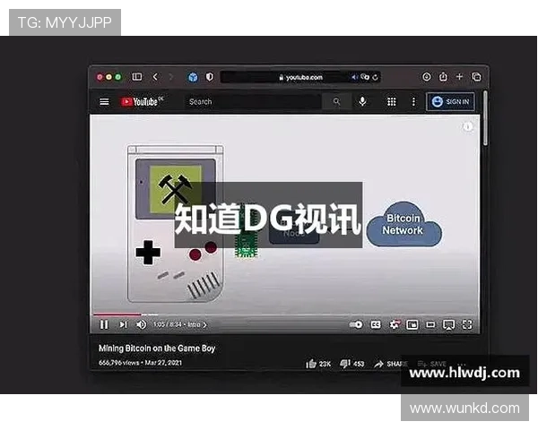This screenshot has height=430, width=538.
Task: Start voice search with microphone icon
Action: [362, 101]
